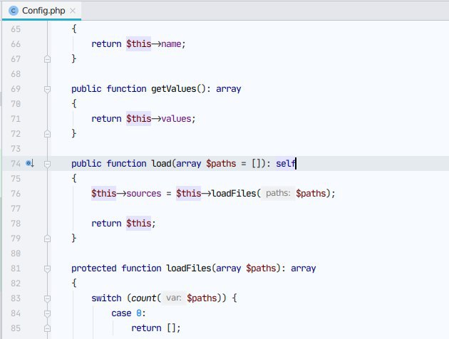Click 'protected' keyword on line 81

point(93,268)
